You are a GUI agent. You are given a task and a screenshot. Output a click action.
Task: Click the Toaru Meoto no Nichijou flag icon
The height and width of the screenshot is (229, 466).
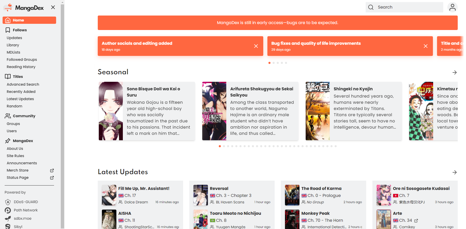pyautogui.click(x=212, y=220)
